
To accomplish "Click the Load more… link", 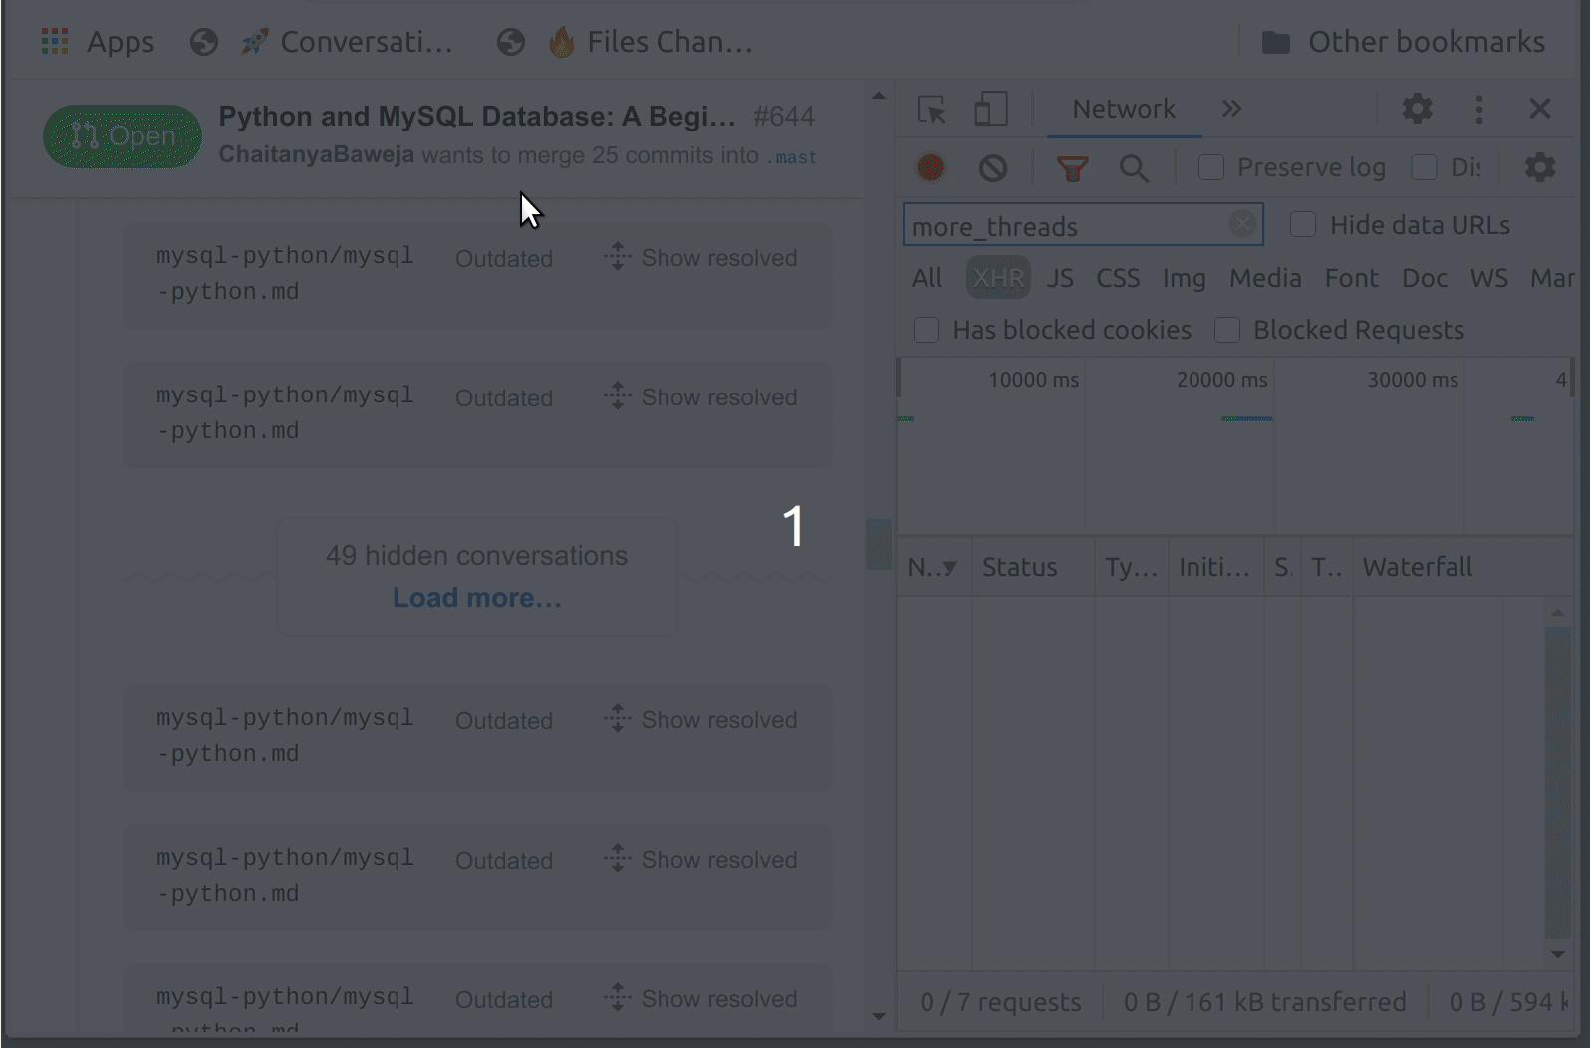I will point(477,598).
